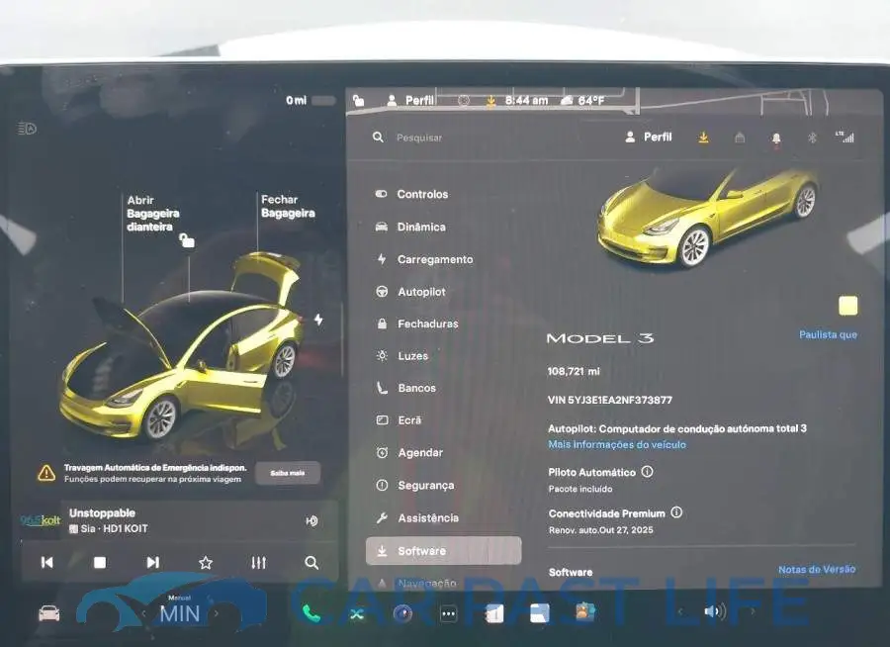
Task: Toggle the front trunk unlock icon
Action: (187, 240)
